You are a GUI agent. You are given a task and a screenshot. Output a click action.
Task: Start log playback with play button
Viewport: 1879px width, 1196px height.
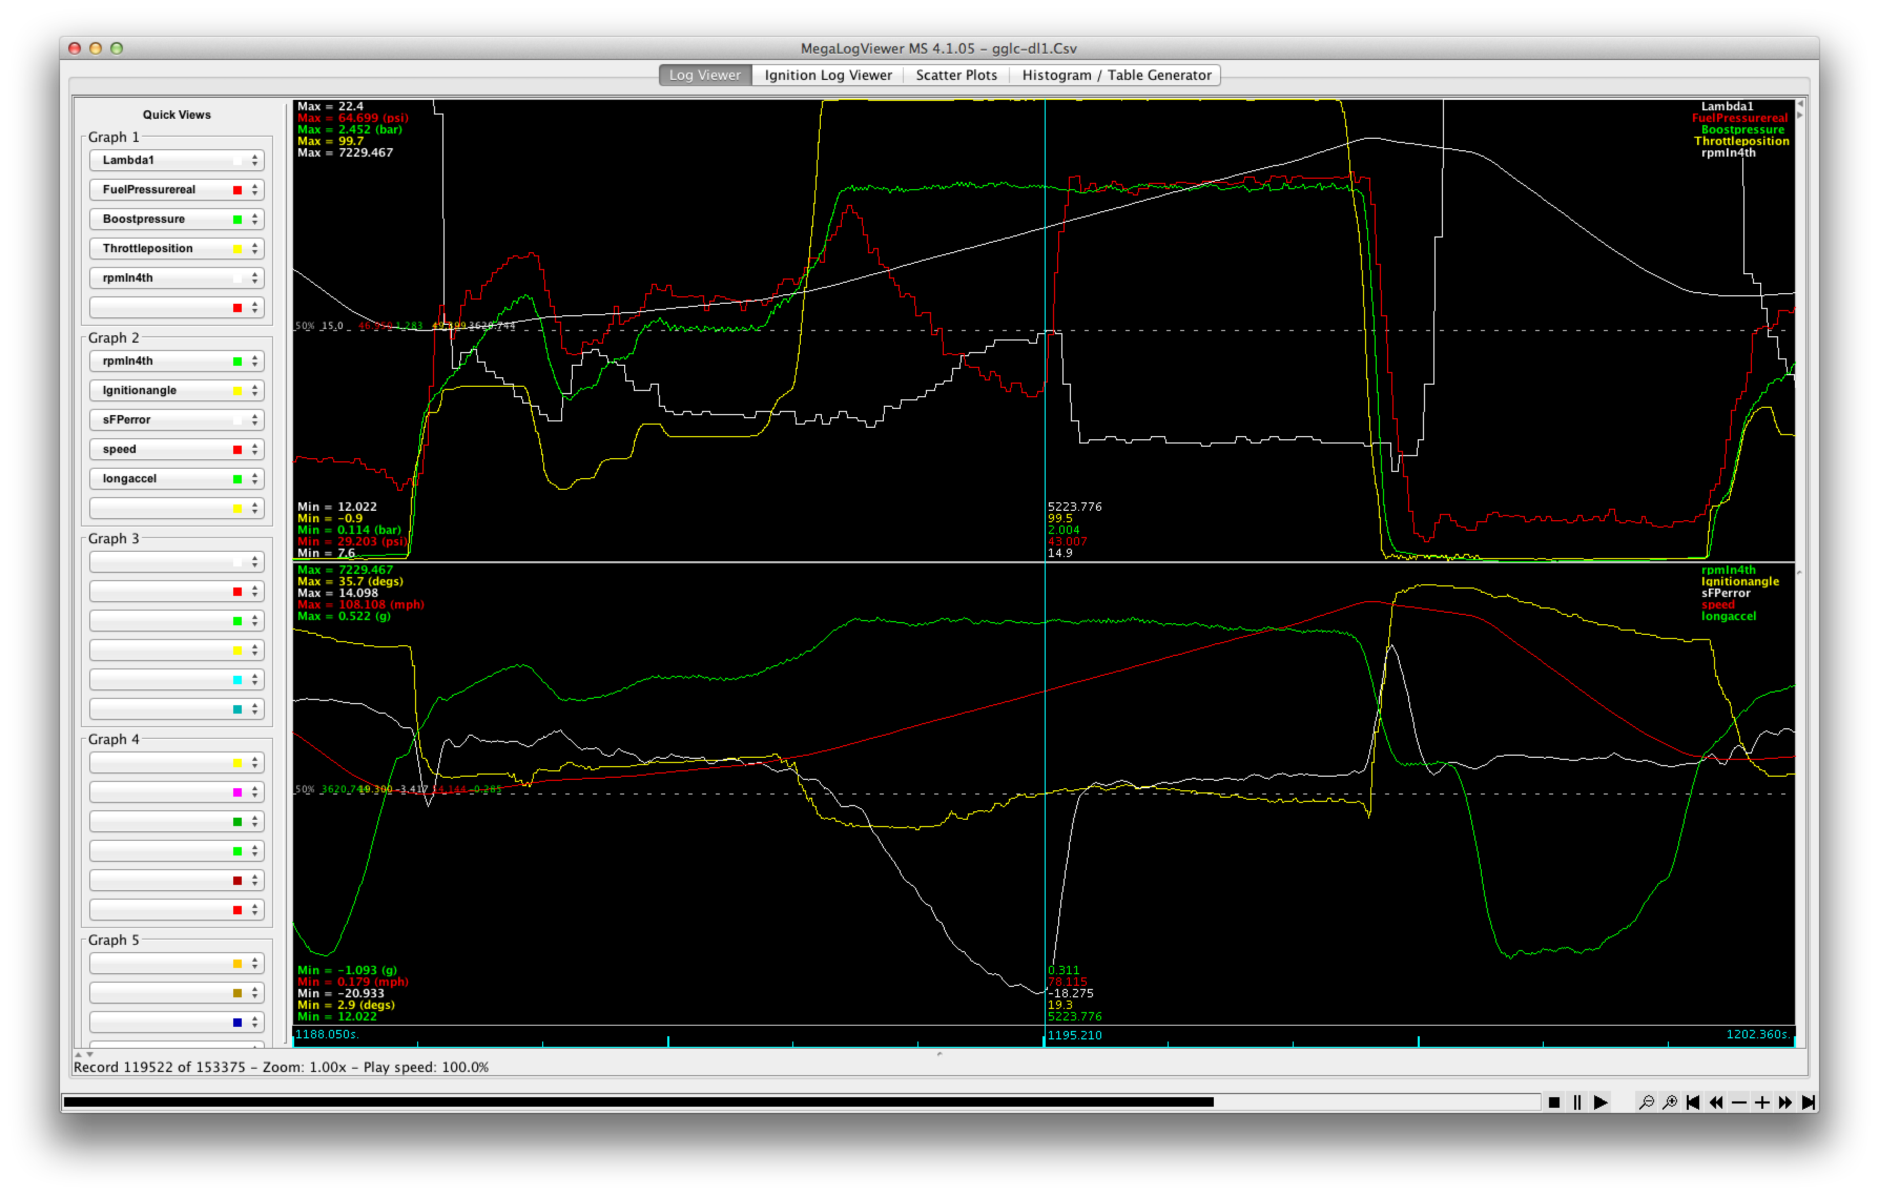[1601, 1102]
